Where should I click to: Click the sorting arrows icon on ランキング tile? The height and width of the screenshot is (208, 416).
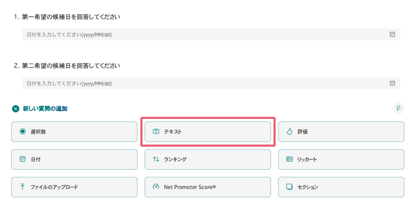(x=156, y=159)
